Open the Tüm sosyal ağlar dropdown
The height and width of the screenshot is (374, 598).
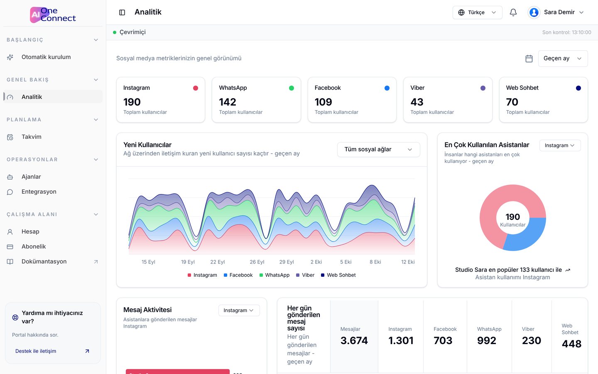pyautogui.click(x=379, y=150)
